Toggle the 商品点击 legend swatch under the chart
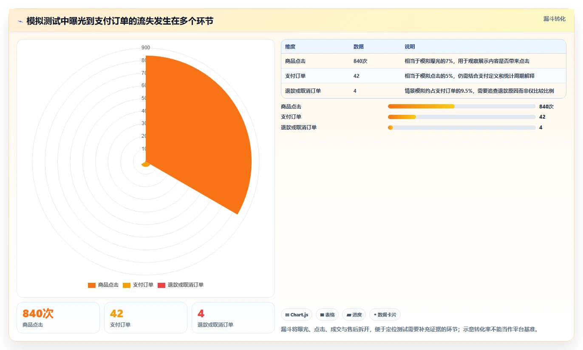The width and height of the screenshot is (583, 350). (x=92, y=285)
